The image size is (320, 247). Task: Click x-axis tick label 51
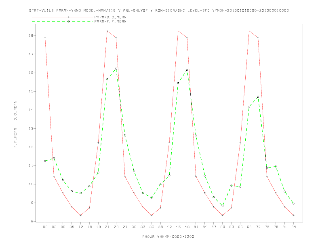196,227
